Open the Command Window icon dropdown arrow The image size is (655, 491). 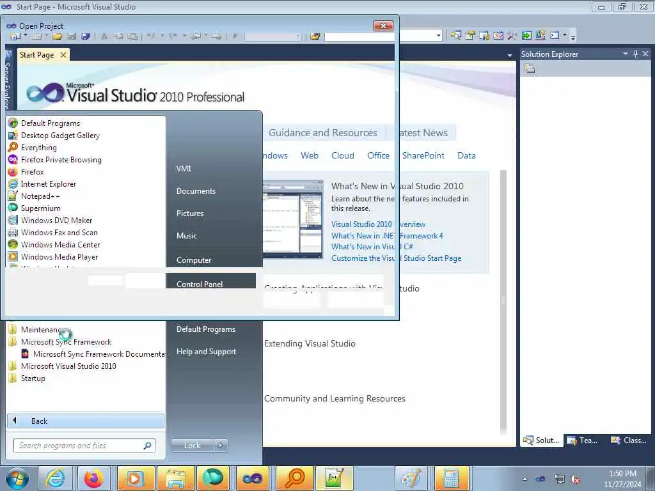565,36
